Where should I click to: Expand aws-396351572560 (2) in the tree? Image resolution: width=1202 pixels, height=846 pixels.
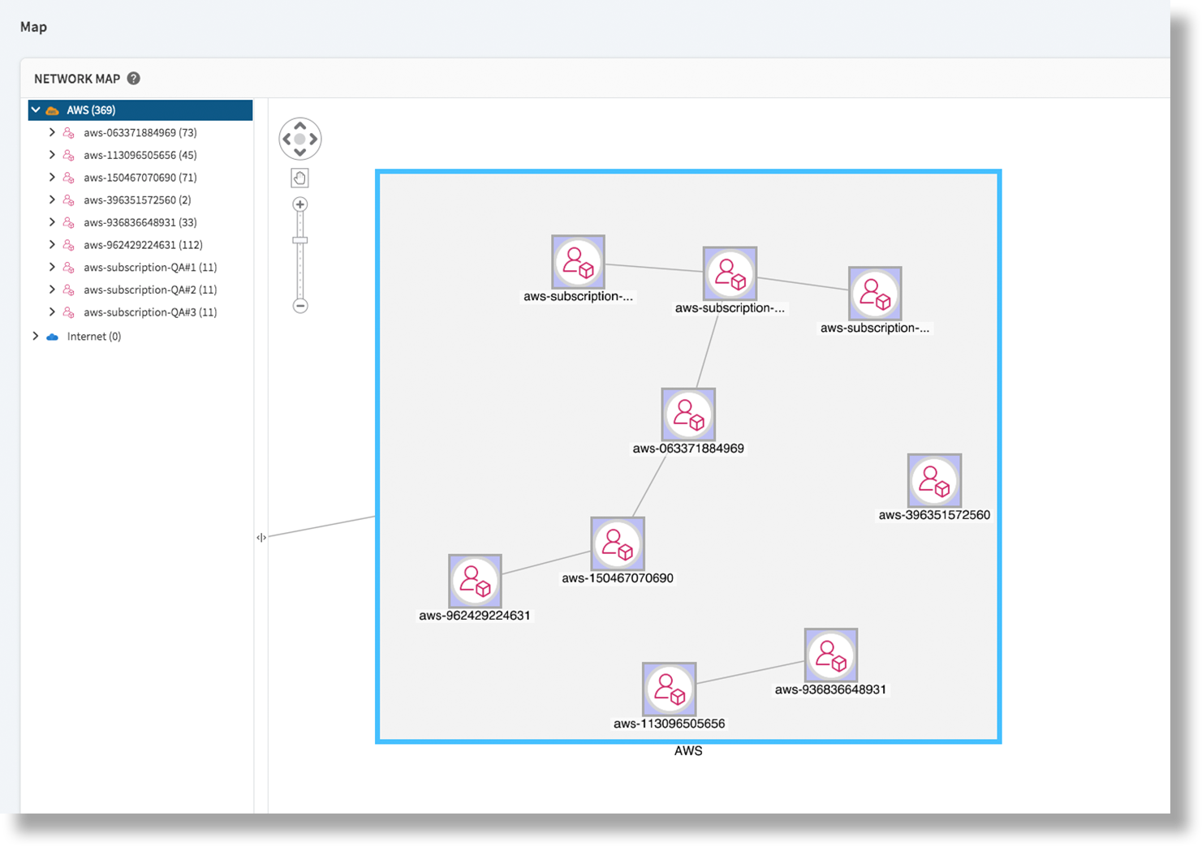(x=52, y=200)
